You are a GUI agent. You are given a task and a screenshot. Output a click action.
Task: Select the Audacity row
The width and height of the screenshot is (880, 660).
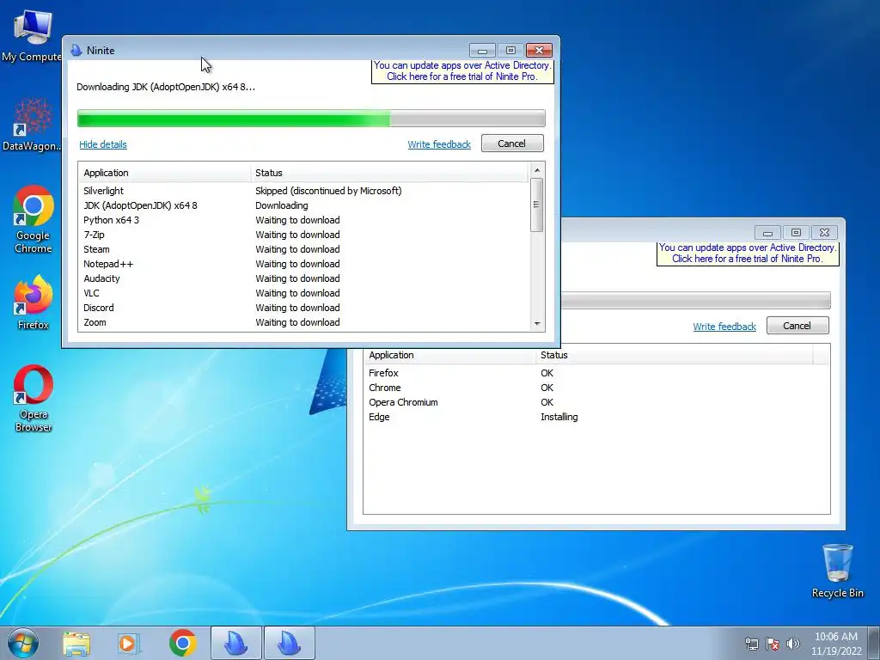(x=303, y=278)
